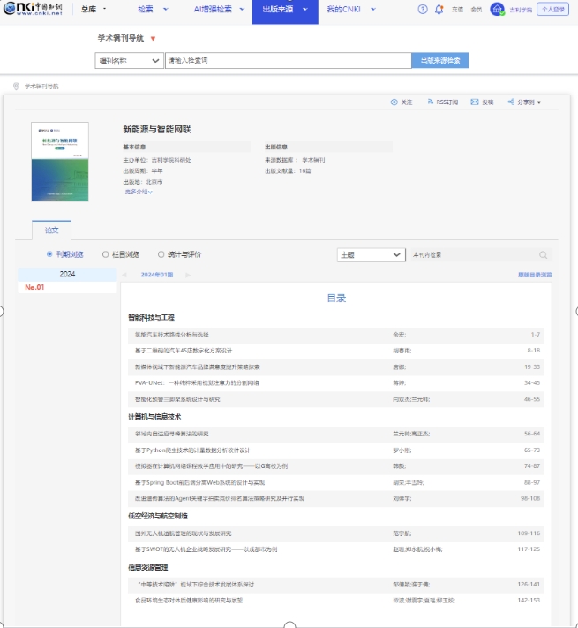Click 投稿 submission link
The image size is (578, 628).
click(x=488, y=102)
